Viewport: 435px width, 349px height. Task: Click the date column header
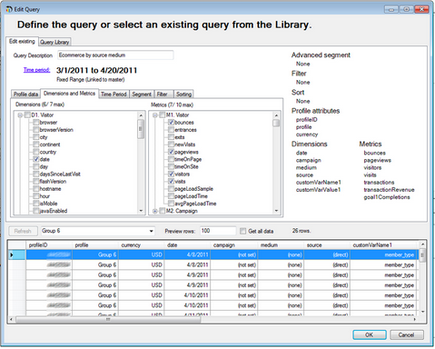click(187, 245)
